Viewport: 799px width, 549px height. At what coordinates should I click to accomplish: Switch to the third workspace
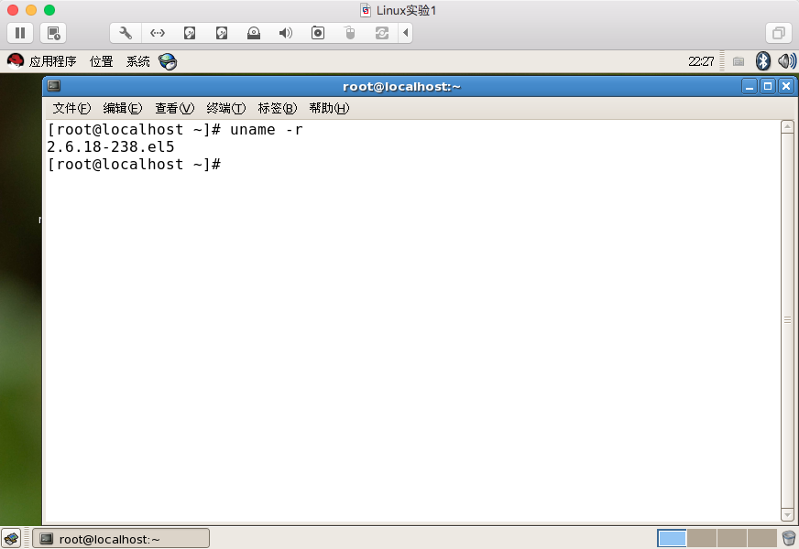click(x=732, y=538)
